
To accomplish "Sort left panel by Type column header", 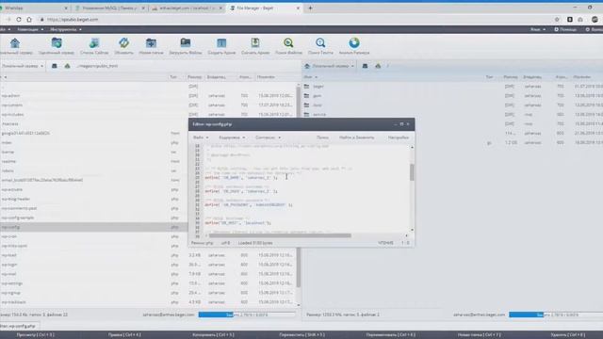I will [x=173, y=77].
